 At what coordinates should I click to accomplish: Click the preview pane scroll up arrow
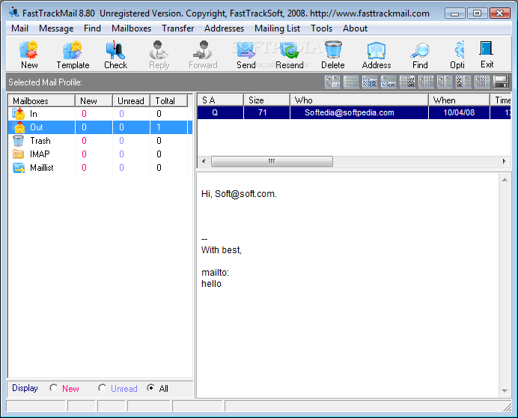point(505,180)
